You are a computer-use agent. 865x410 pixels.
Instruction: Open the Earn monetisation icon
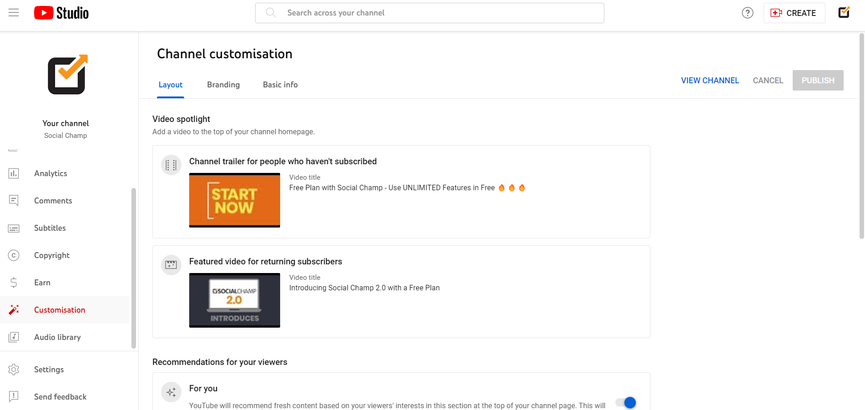click(14, 283)
